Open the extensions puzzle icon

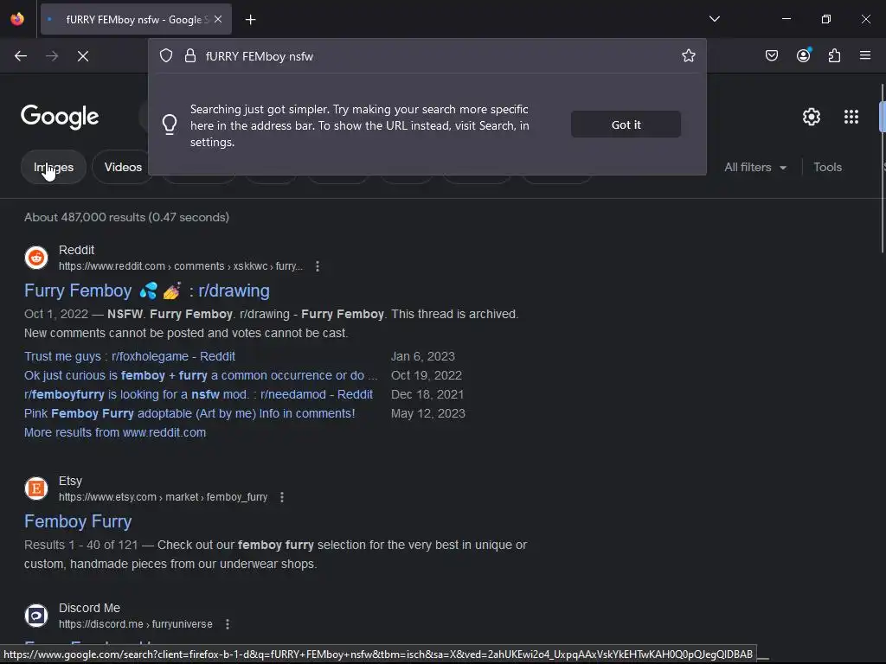coord(834,55)
